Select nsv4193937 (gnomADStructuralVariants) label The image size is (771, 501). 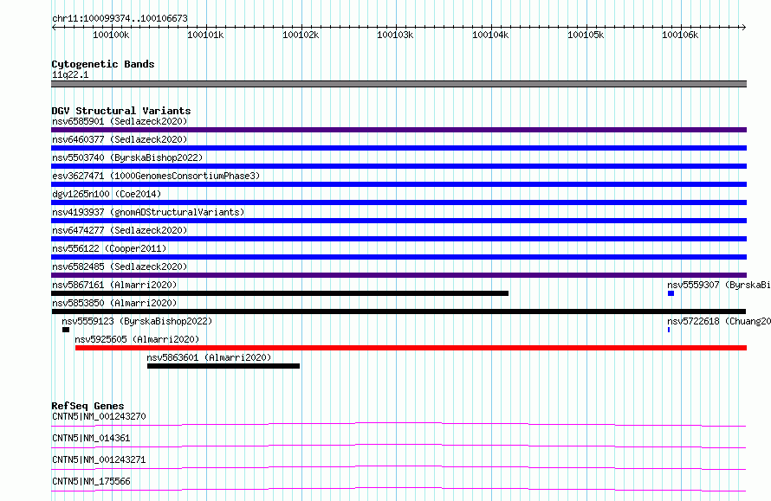click(148, 212)
